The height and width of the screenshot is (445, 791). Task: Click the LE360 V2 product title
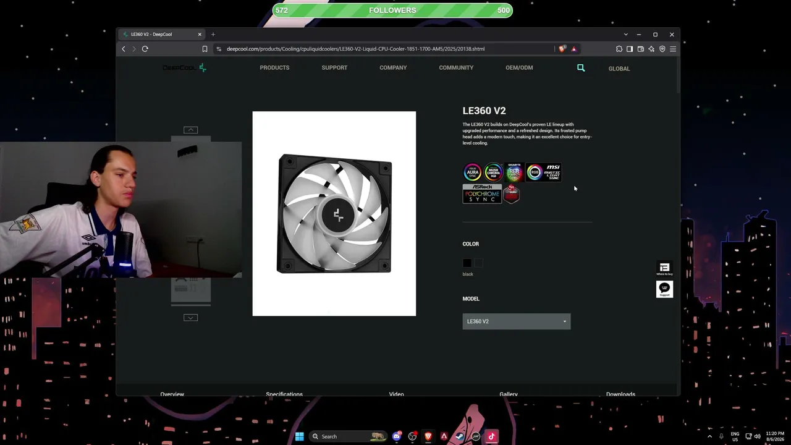[484, 111]
